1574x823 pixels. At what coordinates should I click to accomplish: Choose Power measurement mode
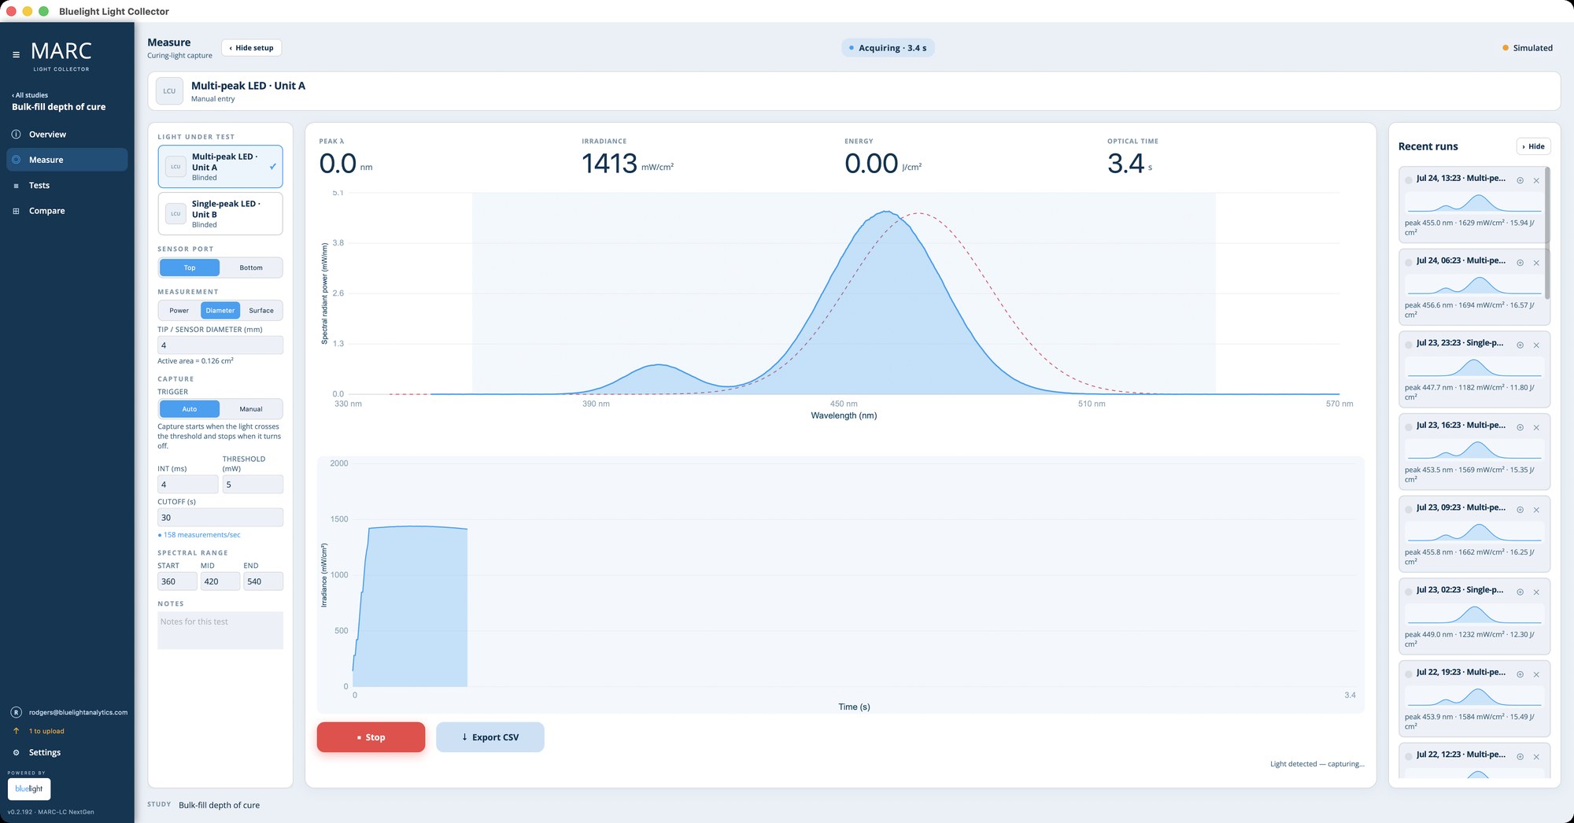[179, 311]
